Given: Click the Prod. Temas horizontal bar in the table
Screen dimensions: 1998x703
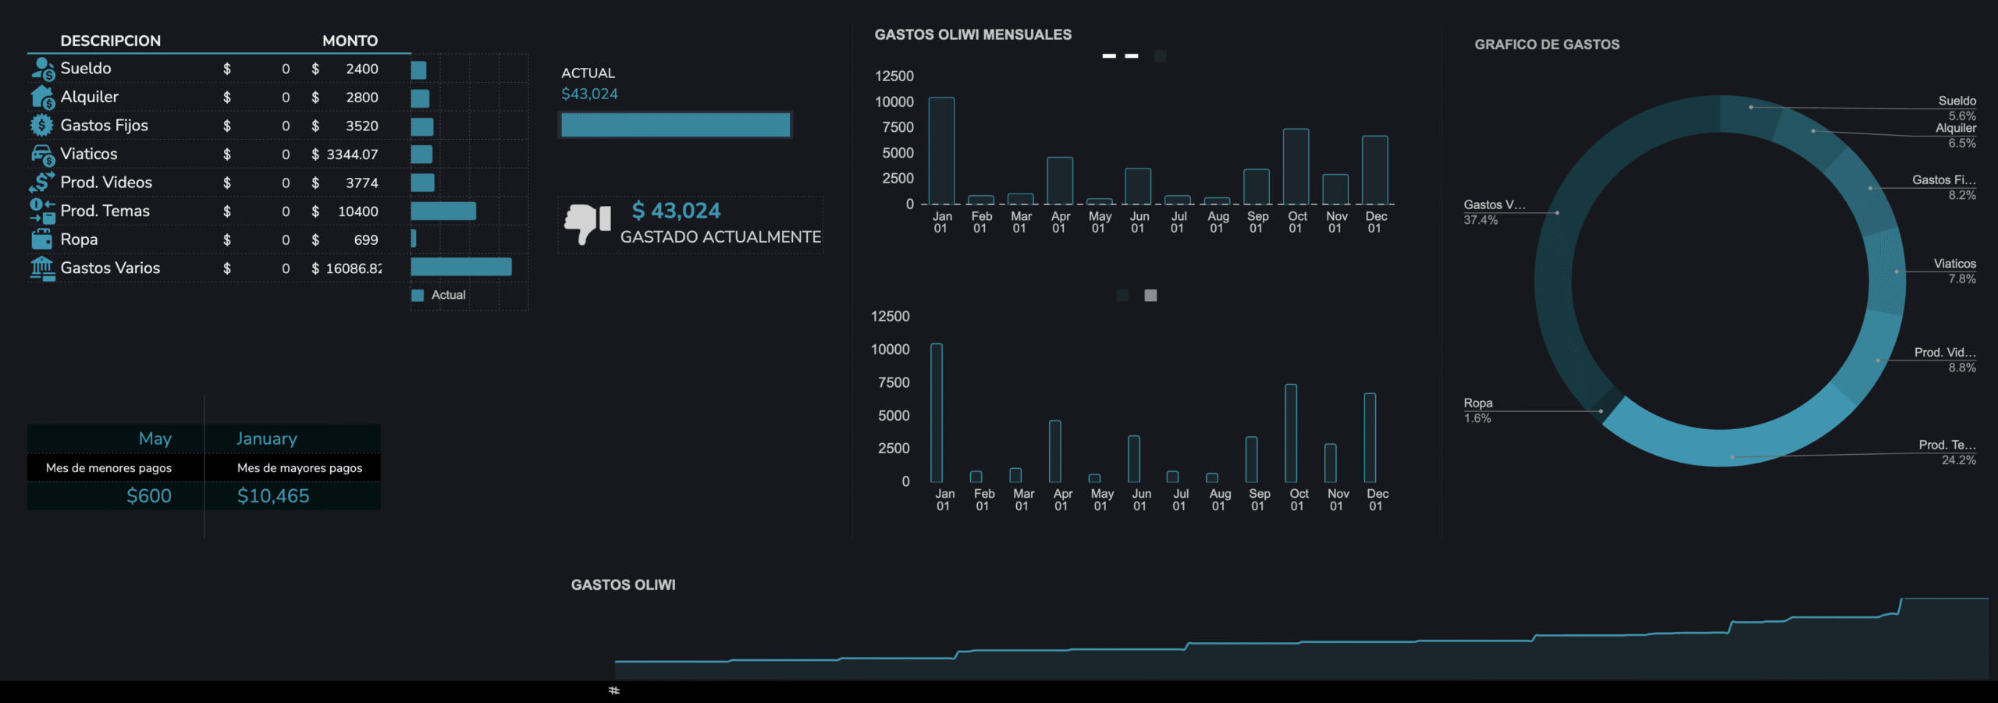Looking at the screenshot, I should 443,211.
